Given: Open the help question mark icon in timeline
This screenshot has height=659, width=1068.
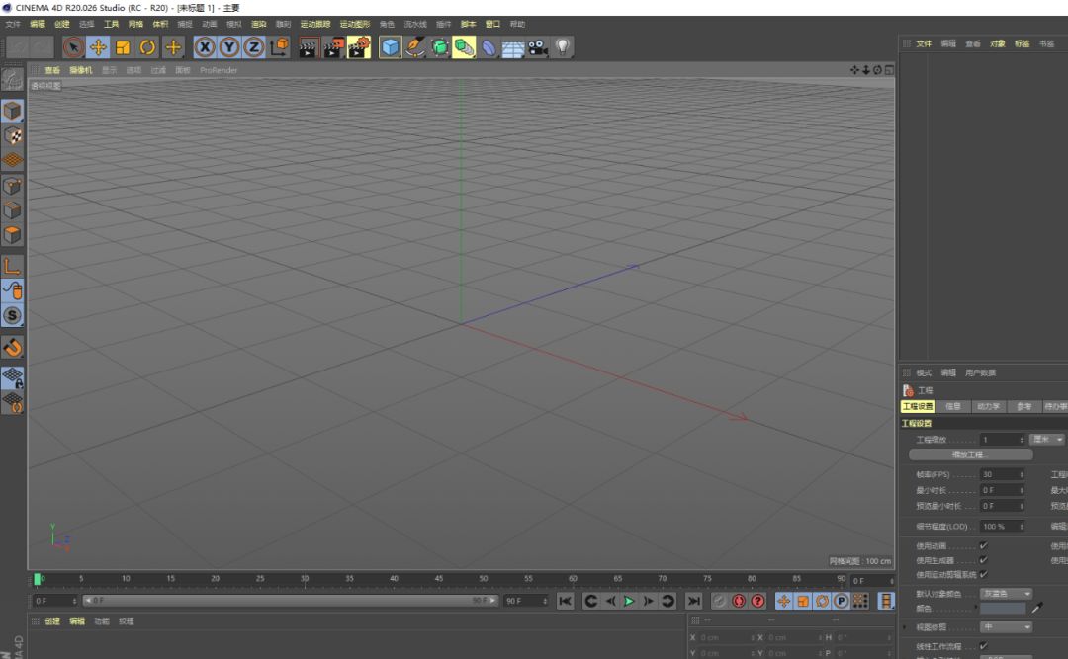Looking at the screenshot, I should [758, 601].
